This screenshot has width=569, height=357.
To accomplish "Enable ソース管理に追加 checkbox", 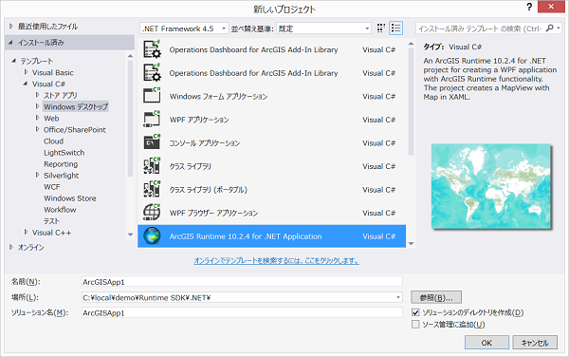I will click(416, 324).
